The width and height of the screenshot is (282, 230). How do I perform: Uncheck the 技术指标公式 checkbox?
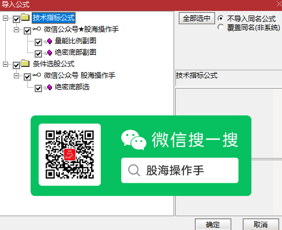point(16,19)
